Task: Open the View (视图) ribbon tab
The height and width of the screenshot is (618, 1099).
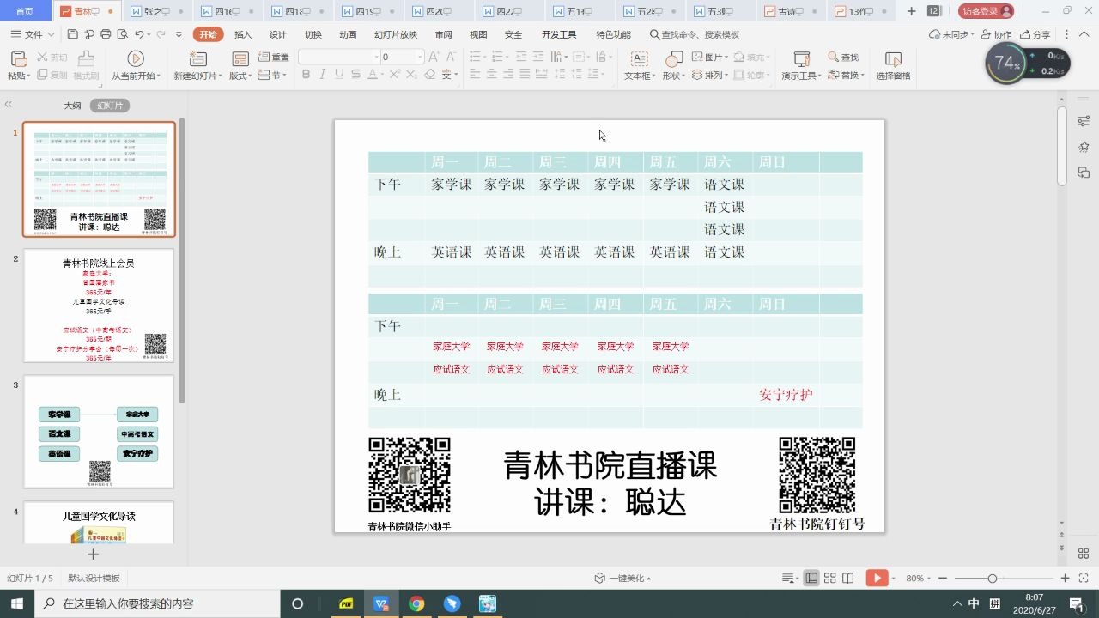Action: tap(478, 34)
